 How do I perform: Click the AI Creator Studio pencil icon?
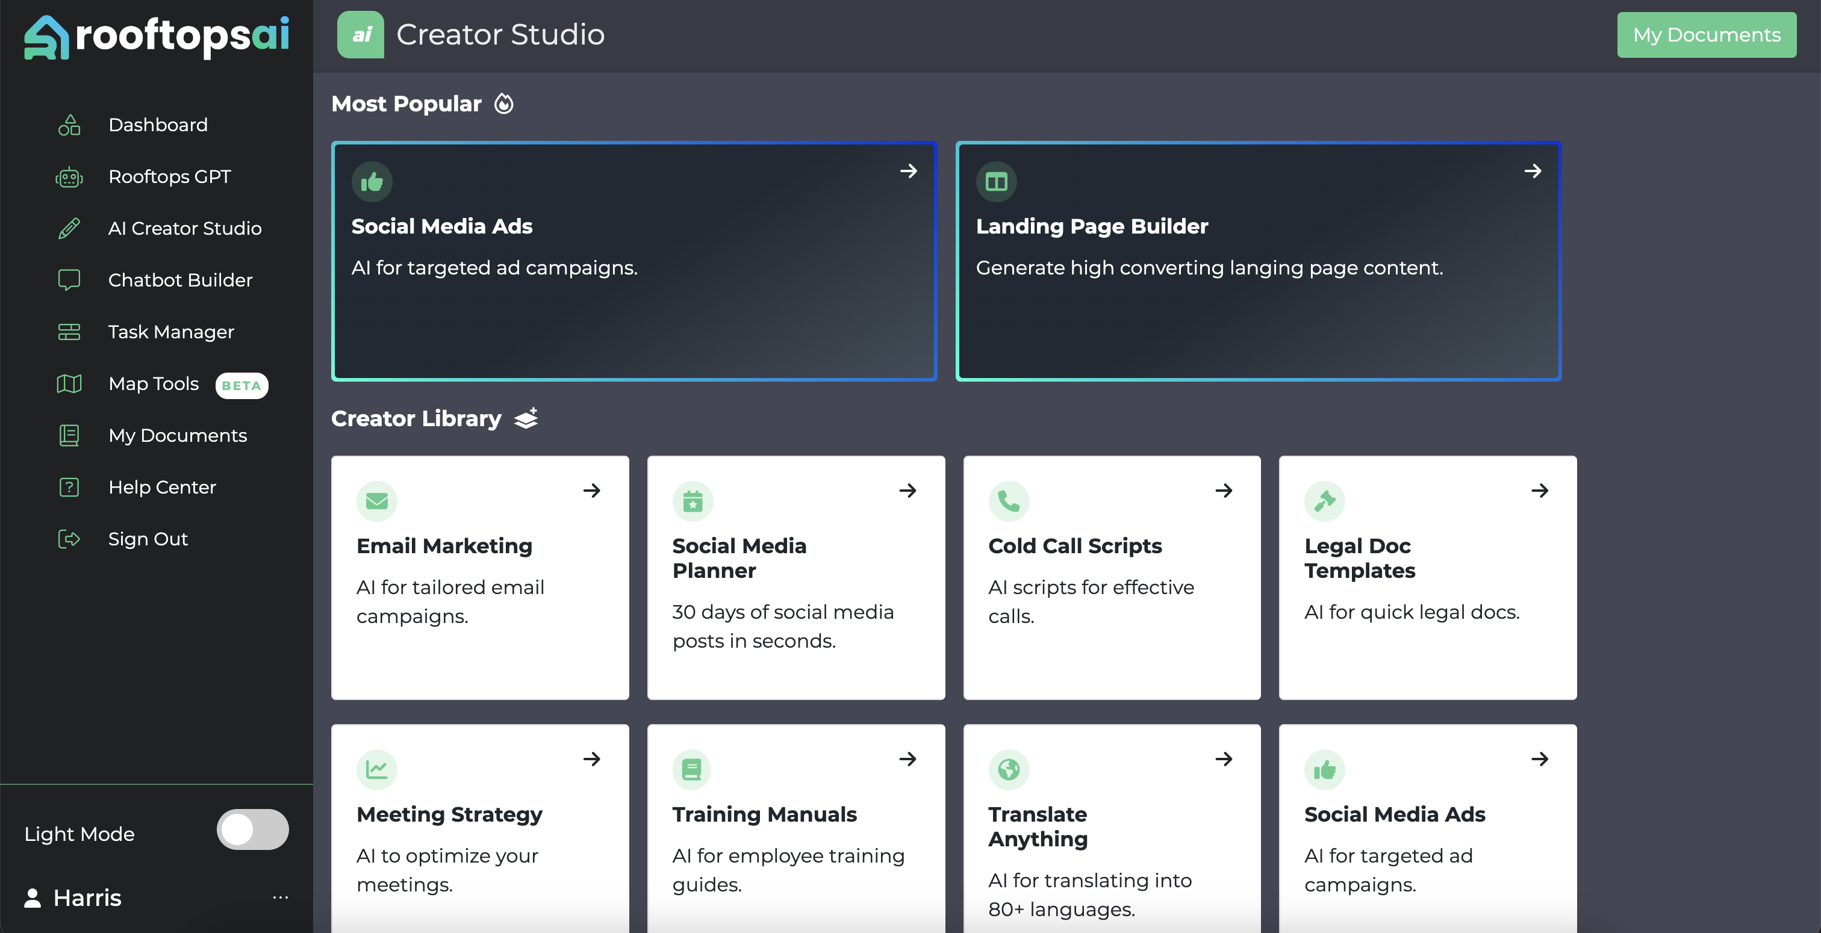(69, 228)
